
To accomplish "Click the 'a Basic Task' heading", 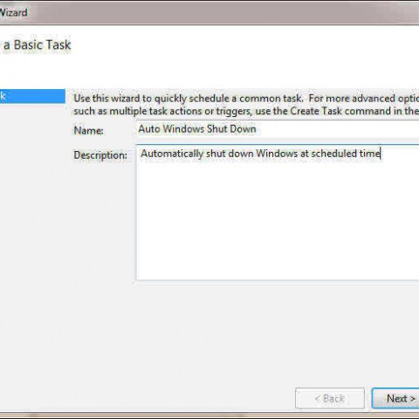I will [x=38, y=45].
